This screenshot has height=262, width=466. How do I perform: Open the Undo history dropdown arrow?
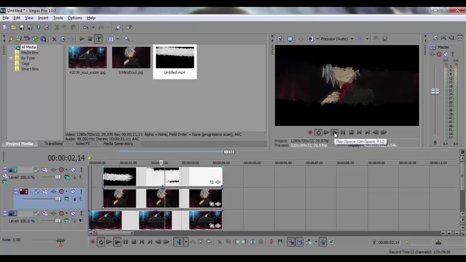93,27
